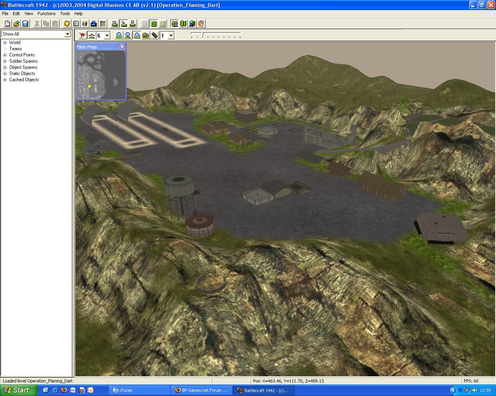Screen dimensions: 496x396
Task: Click the color palette icon in toolbar
Action: (201, 24)
